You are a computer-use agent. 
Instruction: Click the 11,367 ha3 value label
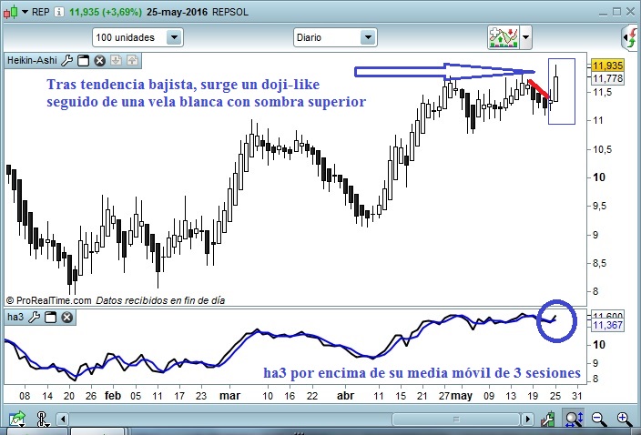608,325
